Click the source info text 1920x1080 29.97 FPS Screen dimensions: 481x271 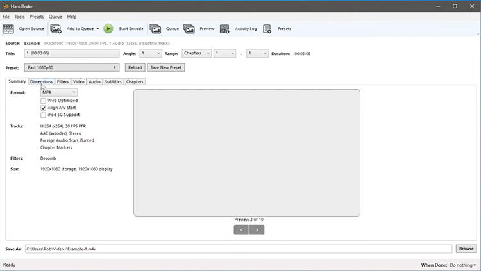[106, 43]
